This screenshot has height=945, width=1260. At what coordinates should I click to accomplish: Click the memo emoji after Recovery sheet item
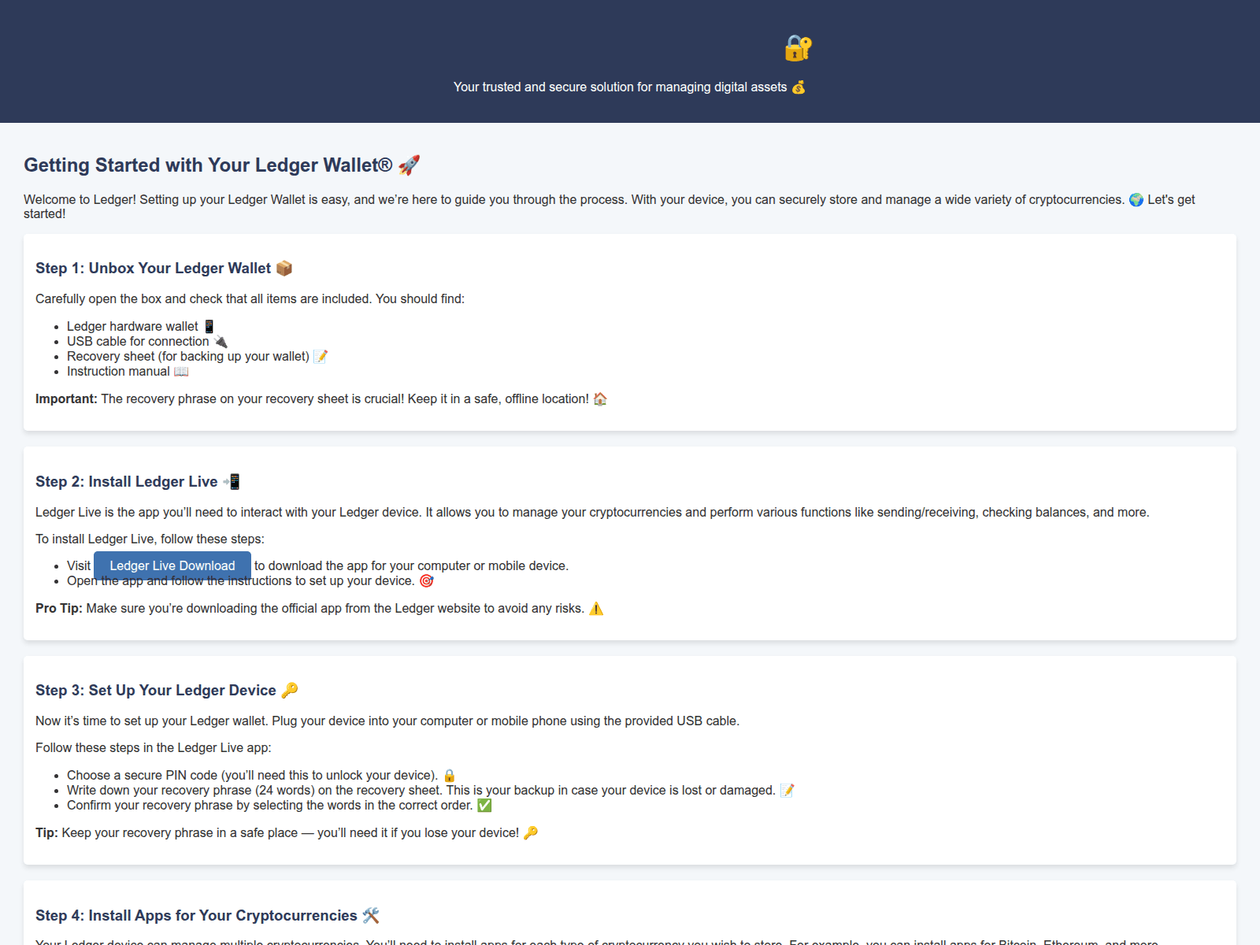[321, 357]
